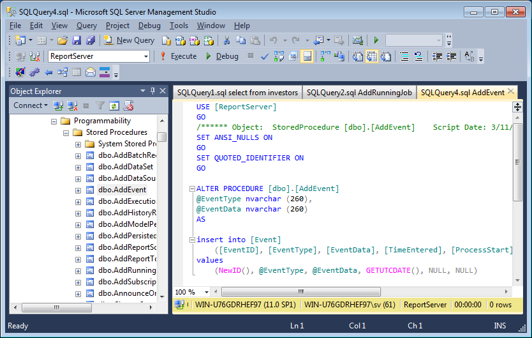The height and width of the screenshot is (338, 532).
Task: Display the Estimated Execution Plan icon
Action: tap(279, 56)
